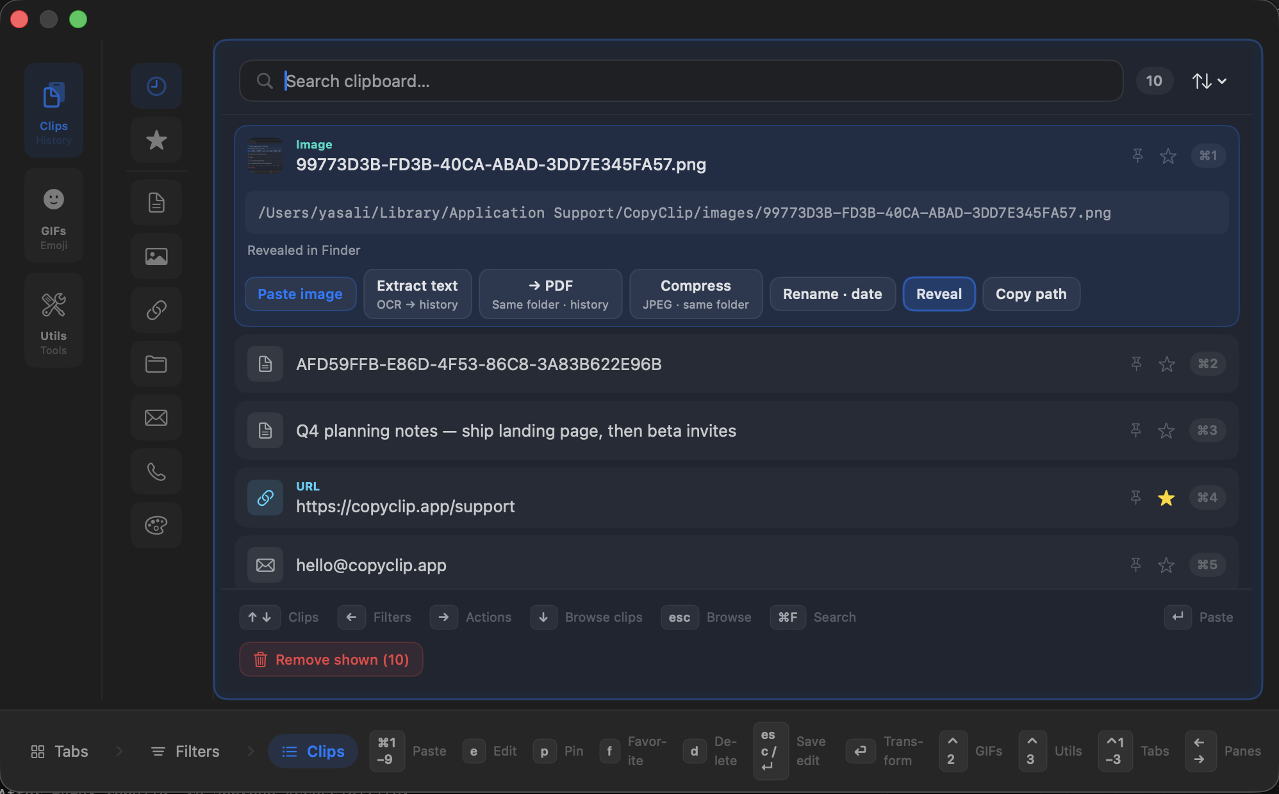Viewport: 1279px width, 794px height.
Task: Favorite the 99773D3B image clip
Action: [1168, 156]
